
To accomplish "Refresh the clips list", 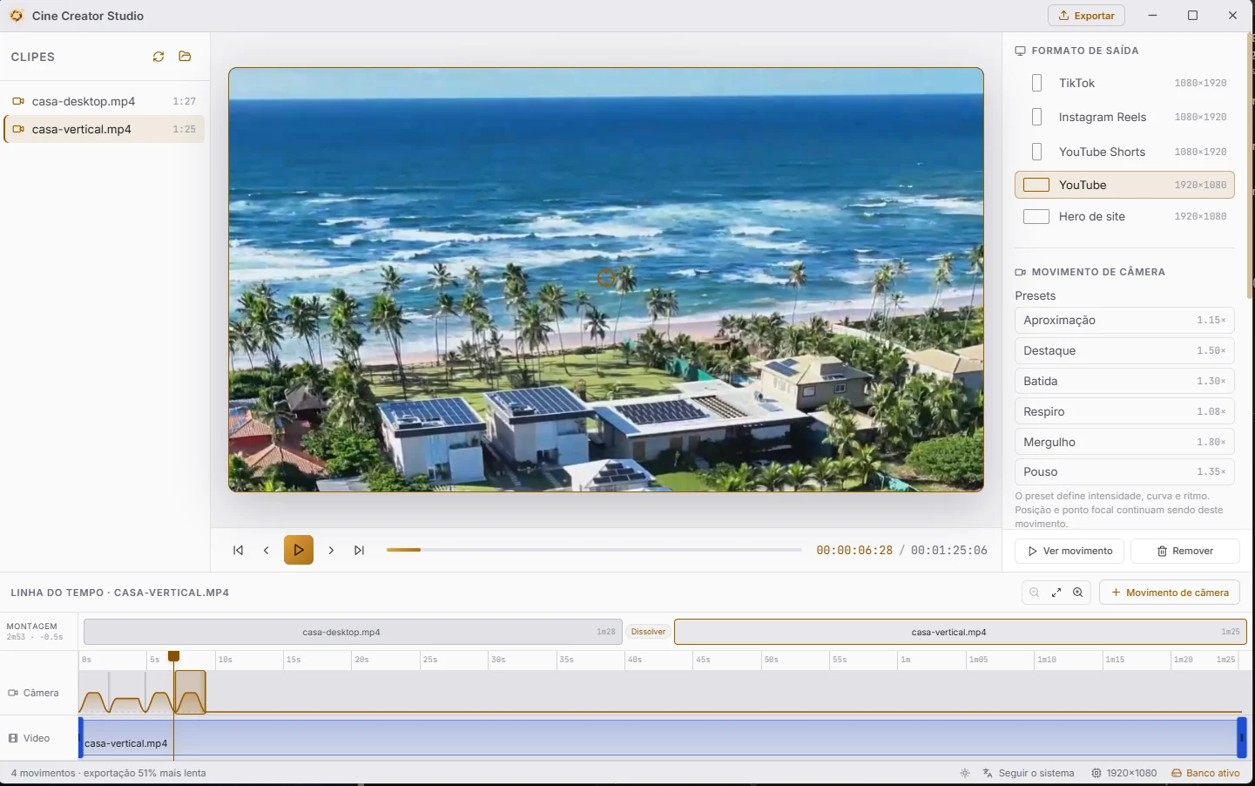I will pos(159,57).
